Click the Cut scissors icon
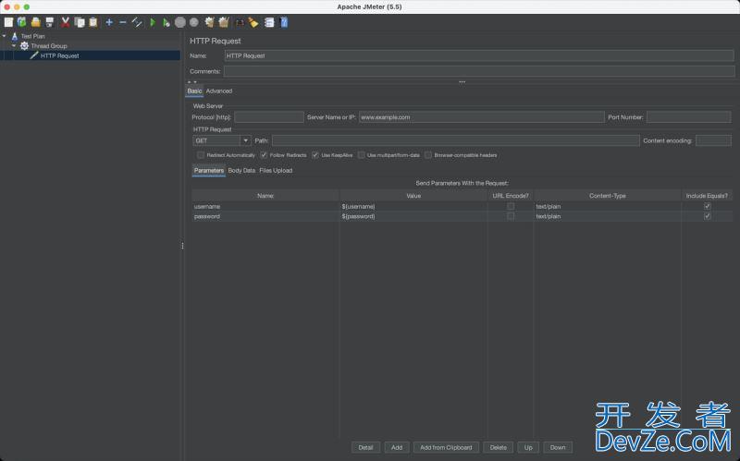This screenshot has height=461, width=740. pyautogui.click(x=65, y=22)
